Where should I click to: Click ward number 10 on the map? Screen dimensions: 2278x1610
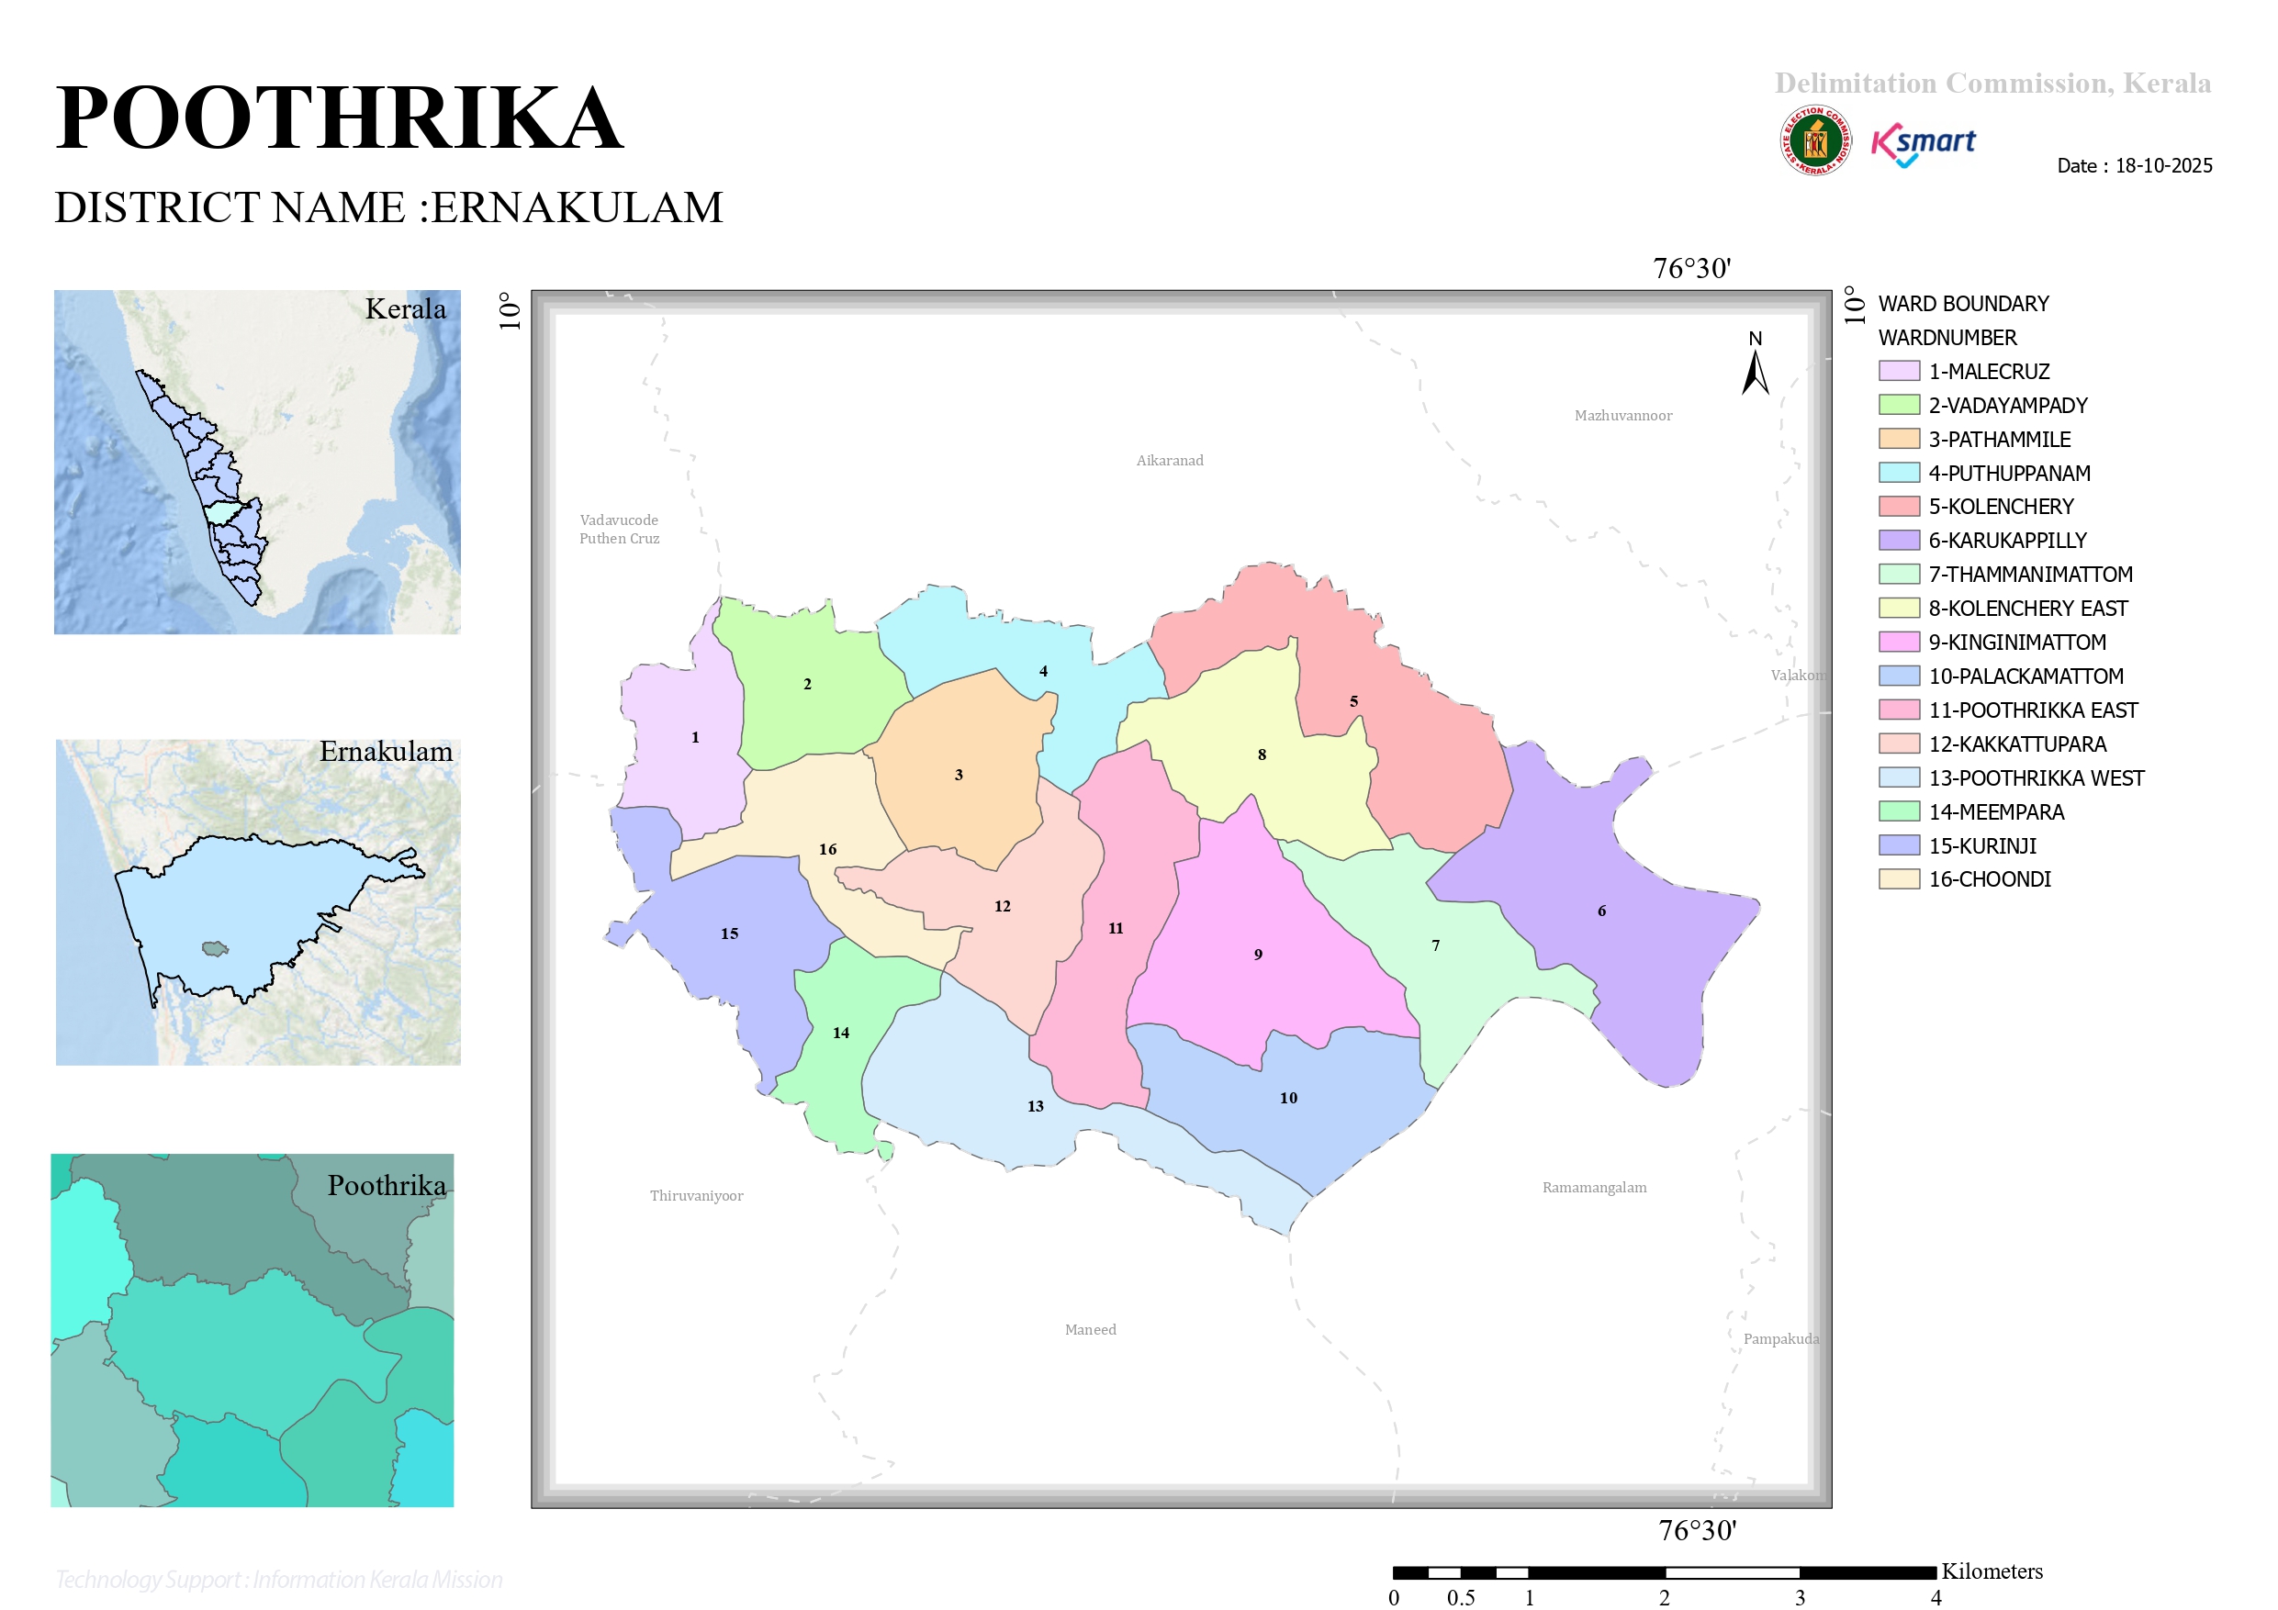pyautogui.click(x=1288, y=1097)
